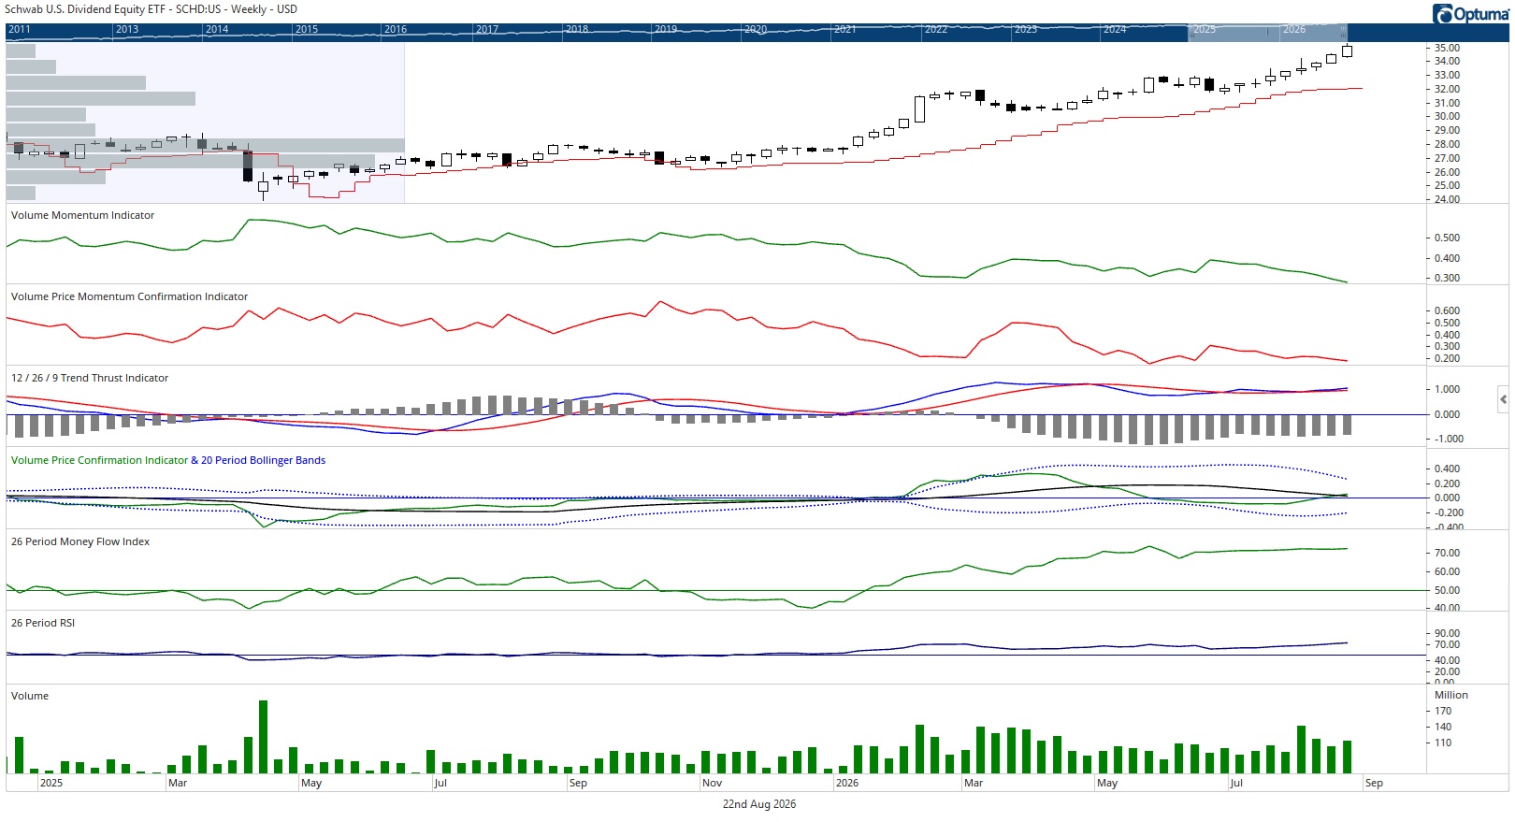Jump to 2019 in the timeline overview

point(666,29)
